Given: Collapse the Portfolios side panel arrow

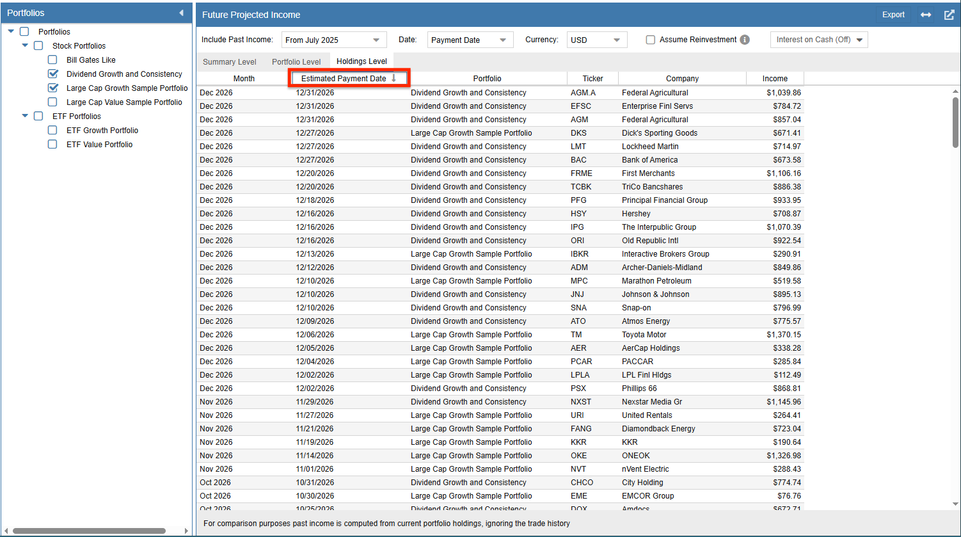Looking at the screenshot, I should tap(181, 13).
